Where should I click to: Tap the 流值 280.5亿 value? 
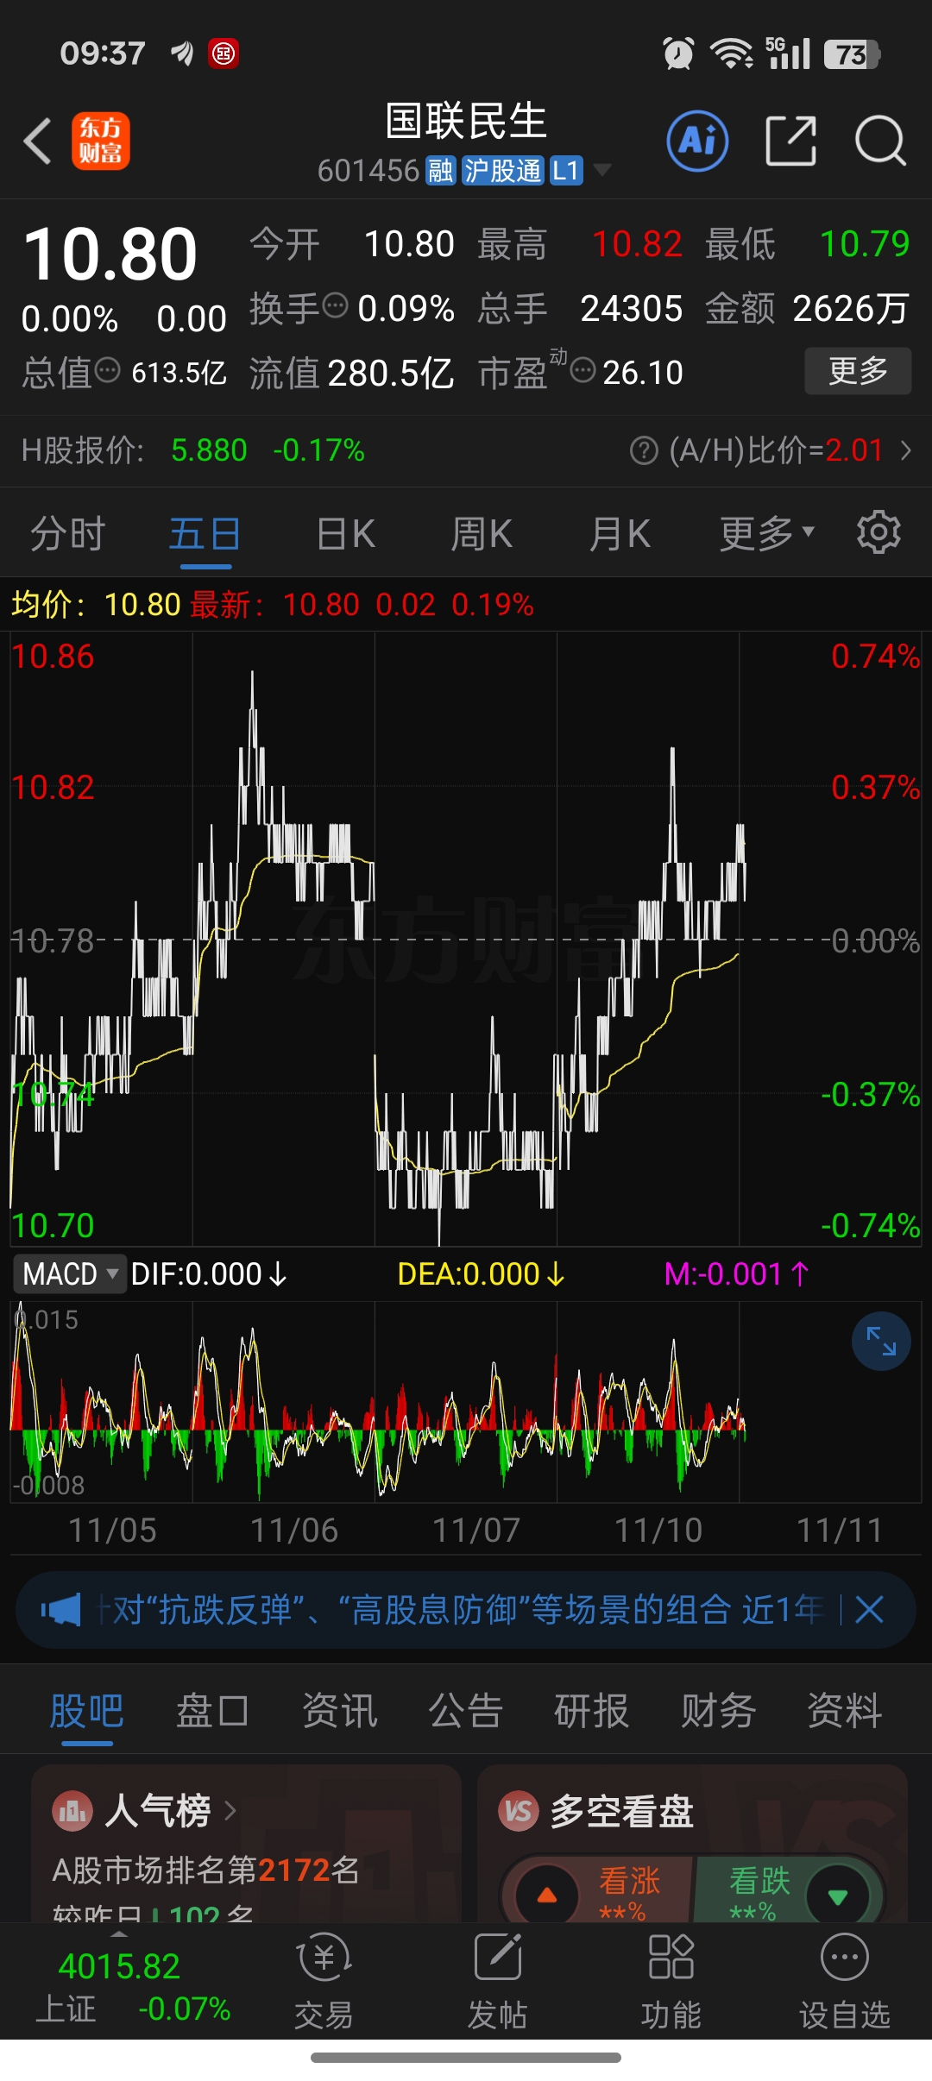point(391,373)
